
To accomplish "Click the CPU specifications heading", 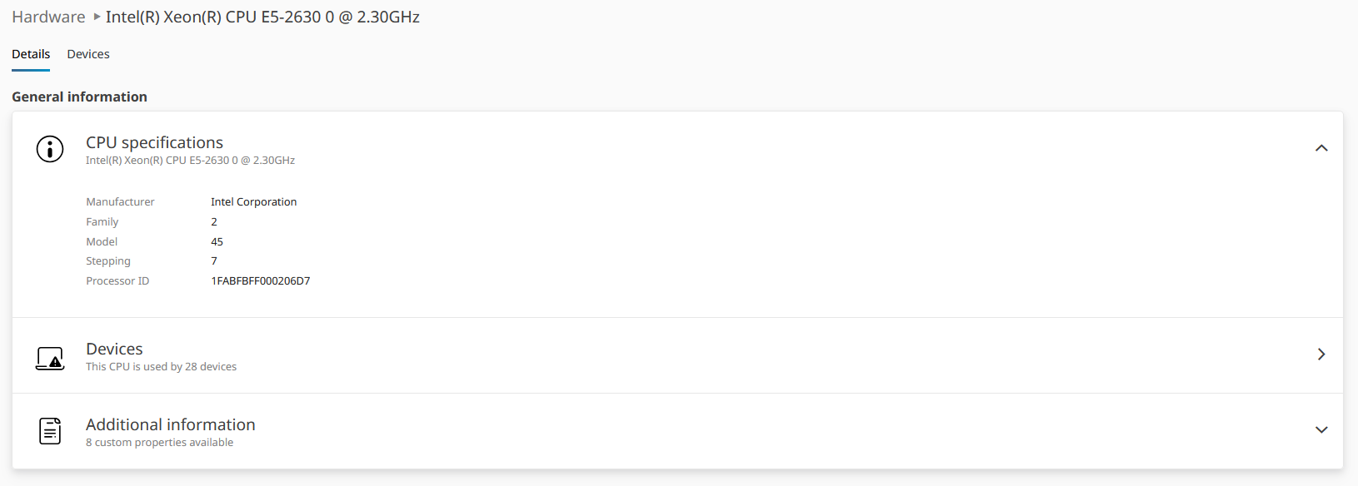I will pyautogui.click(x=154, y=142).
